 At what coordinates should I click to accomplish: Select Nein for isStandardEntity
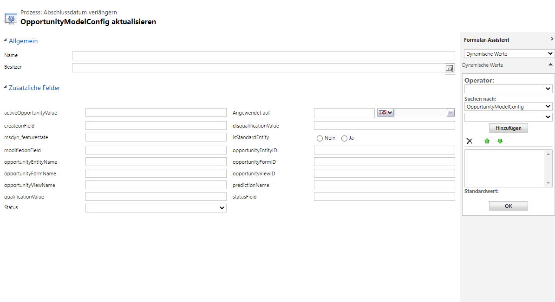(x=320, y=138)
